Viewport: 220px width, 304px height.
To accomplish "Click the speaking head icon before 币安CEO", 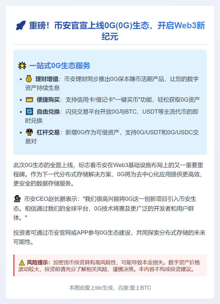I will 18,199.
